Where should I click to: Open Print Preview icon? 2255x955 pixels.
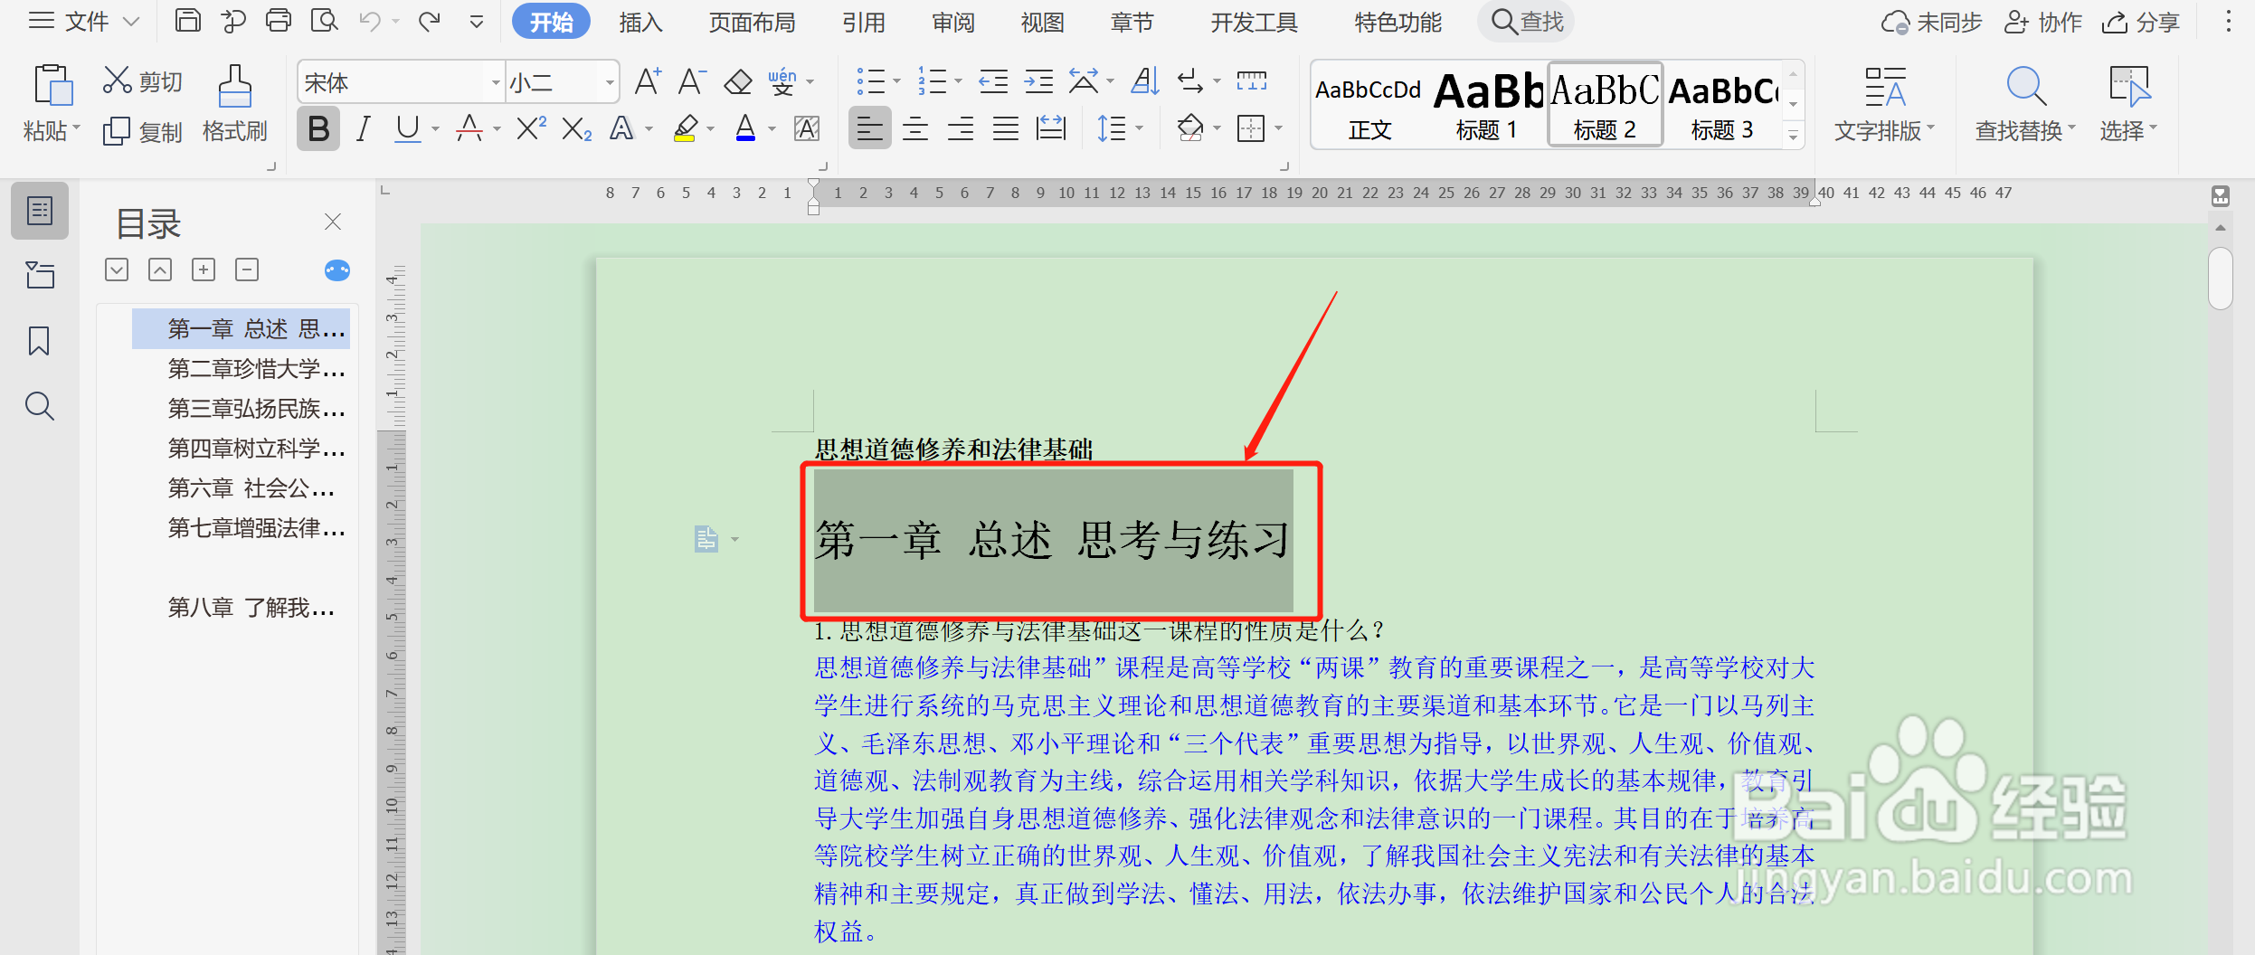323,21
